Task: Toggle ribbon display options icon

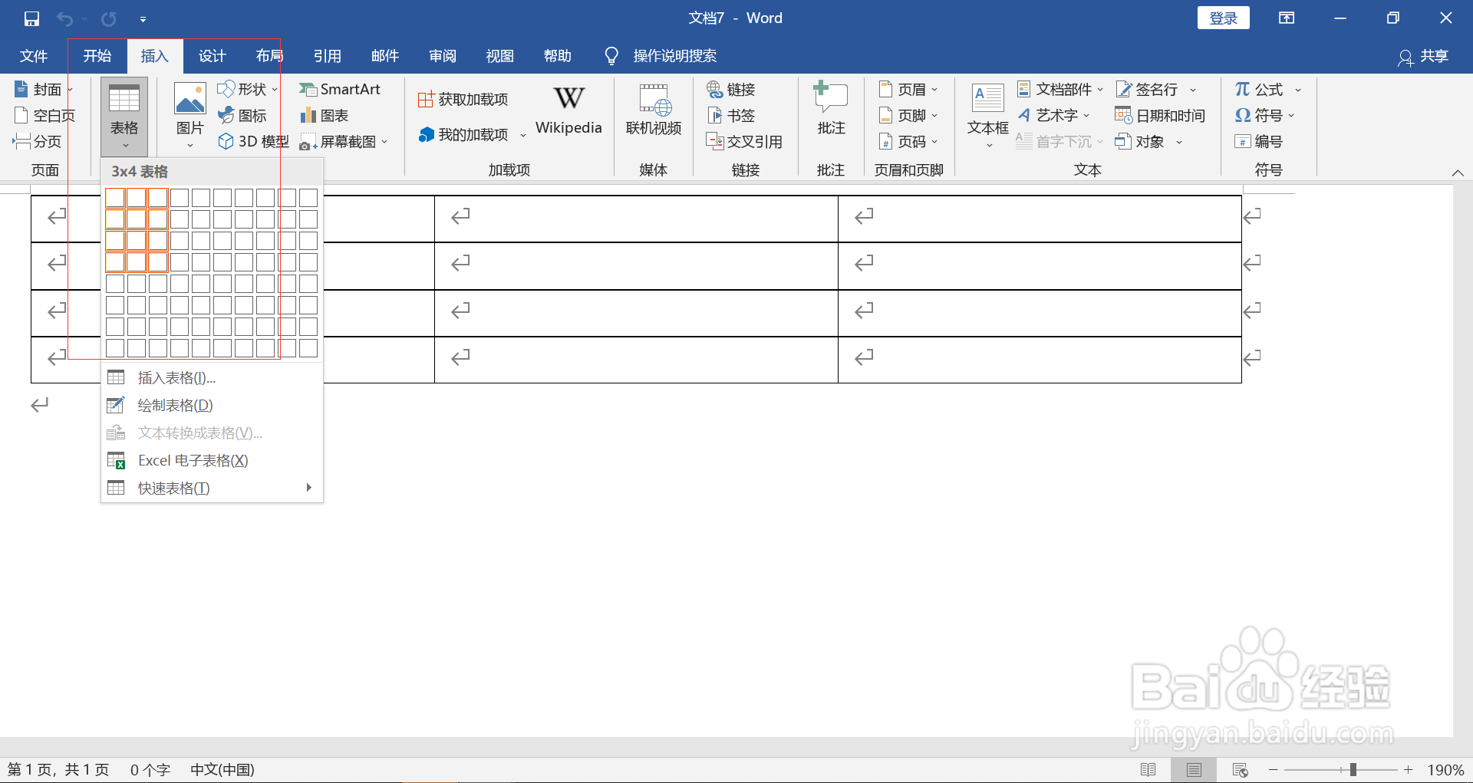Action: (1287, 18)
